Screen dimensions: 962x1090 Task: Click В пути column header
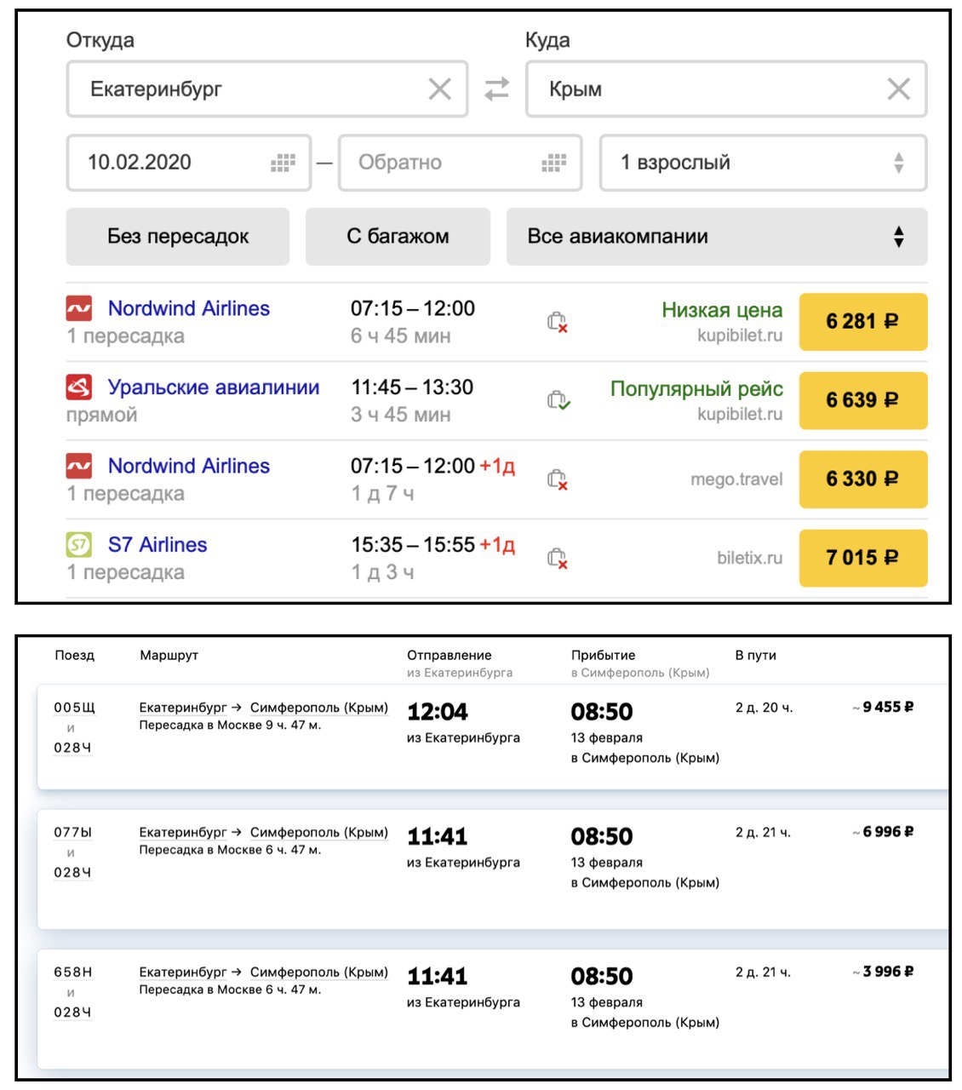[x=755, y=655]
